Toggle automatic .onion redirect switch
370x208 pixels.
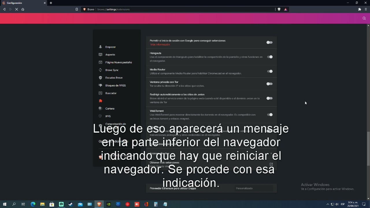[x=269, y=98]
